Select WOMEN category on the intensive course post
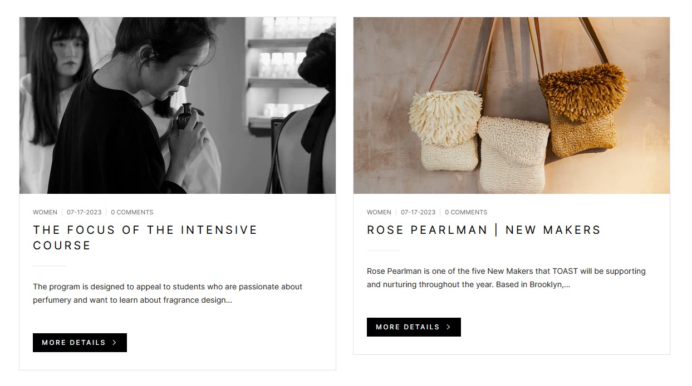Viewport: 692px width, 386px height. click(x=45, y=212)
